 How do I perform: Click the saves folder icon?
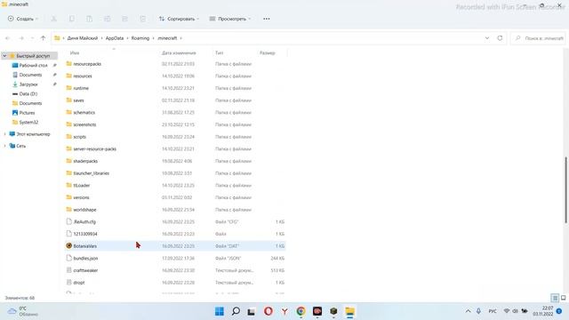[x=69, y=100]
